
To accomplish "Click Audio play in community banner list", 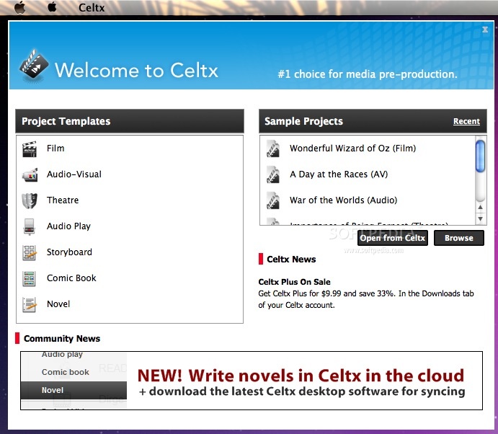I will (62, 354).
